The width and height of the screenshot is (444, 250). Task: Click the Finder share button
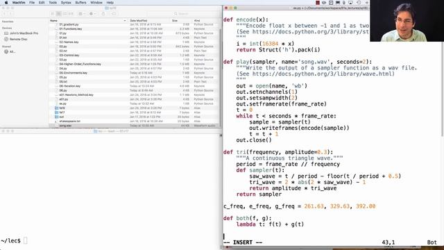point(103,14)
